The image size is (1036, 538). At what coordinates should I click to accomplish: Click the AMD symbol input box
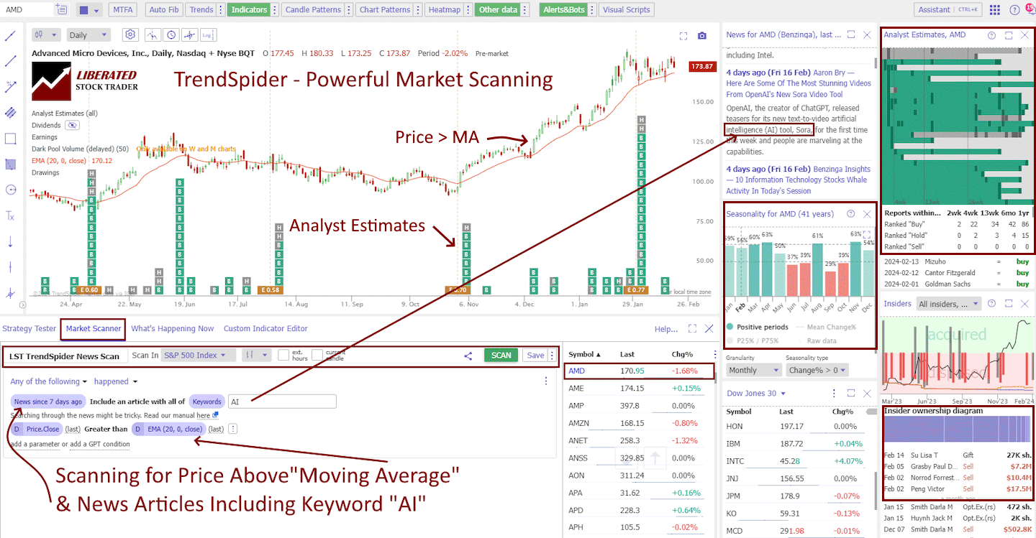click(27, 10)
